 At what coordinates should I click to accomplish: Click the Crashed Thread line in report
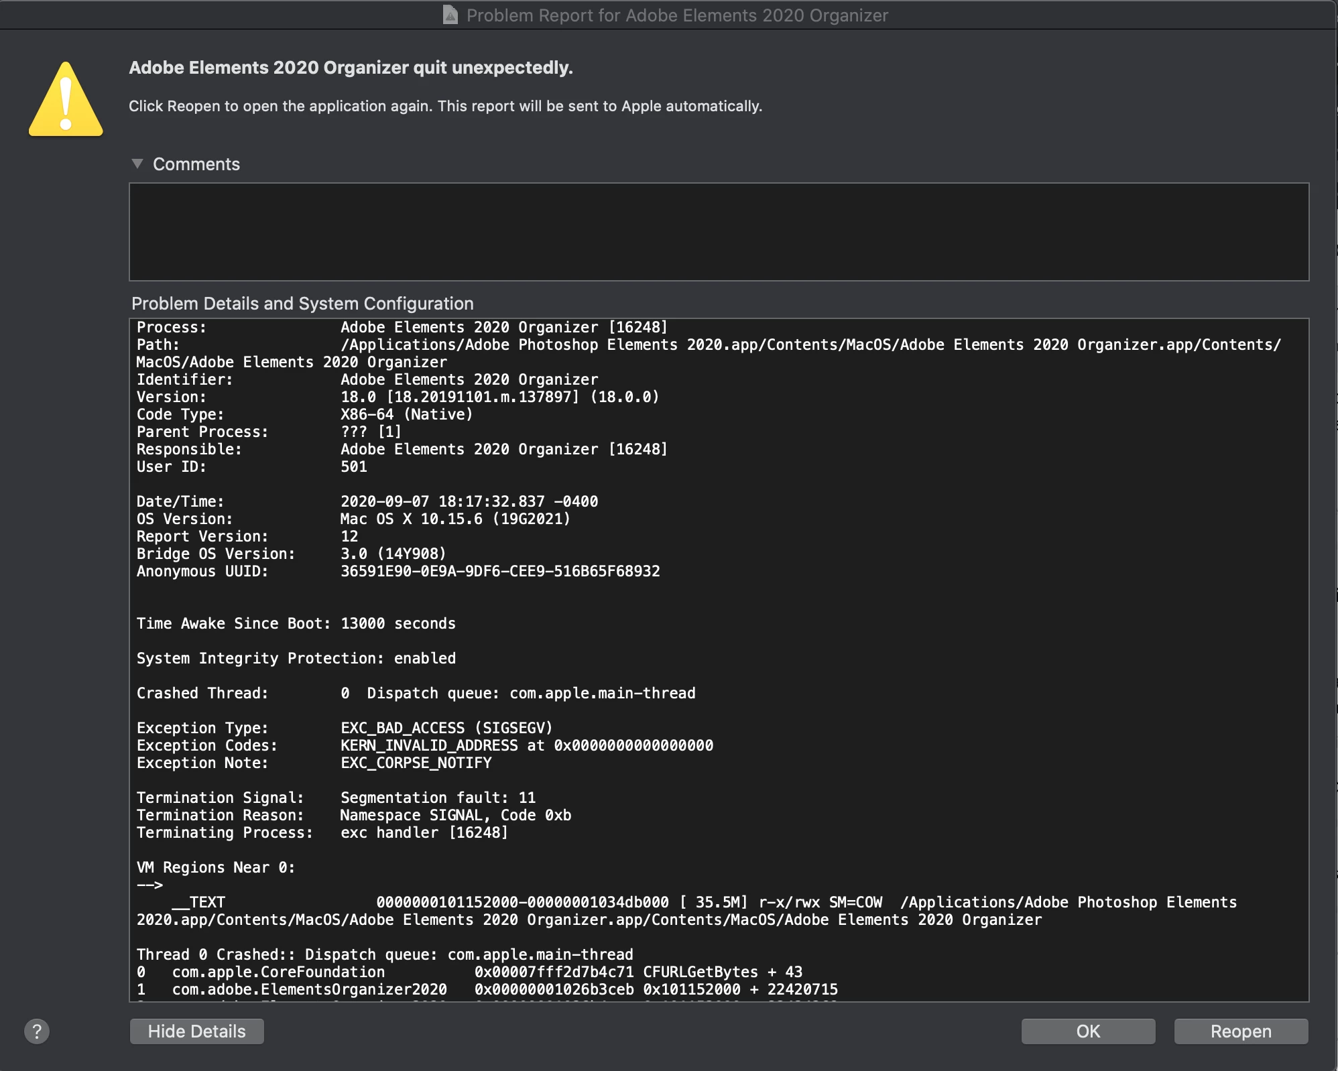[416, 693]
